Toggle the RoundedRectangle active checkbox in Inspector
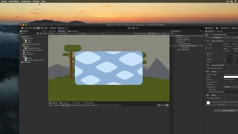Image resolution: width=238 pixels, height=134 pixels. (x=211, y=35)
